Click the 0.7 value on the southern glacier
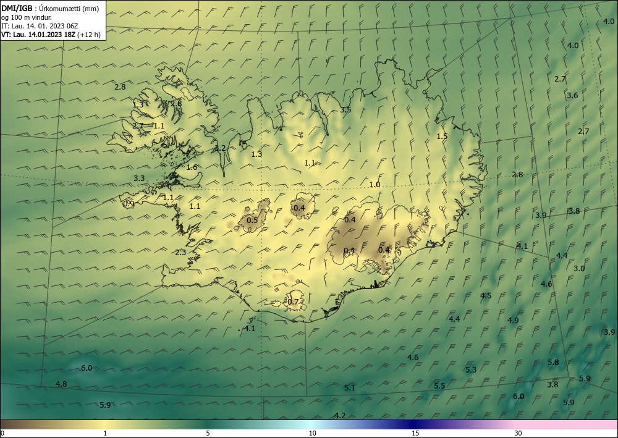The image size is (618, 438). click(x=293, y=302)
